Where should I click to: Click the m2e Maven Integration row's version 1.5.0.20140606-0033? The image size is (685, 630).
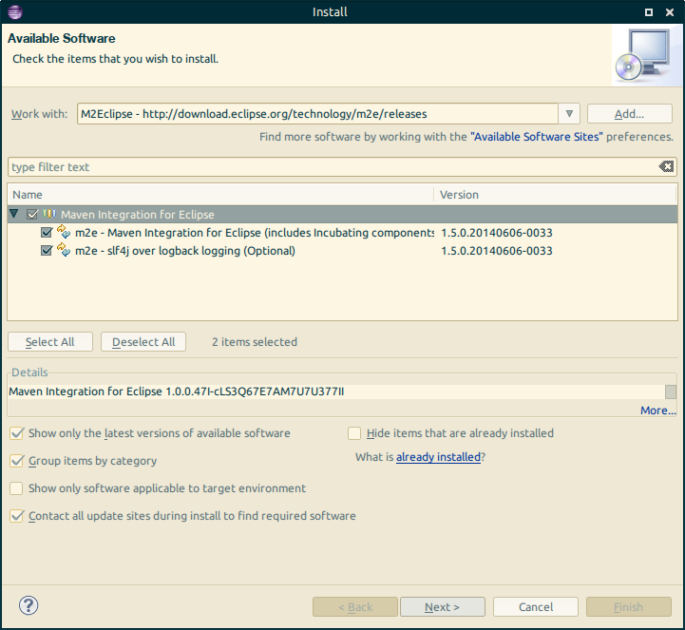click(497, 233)
